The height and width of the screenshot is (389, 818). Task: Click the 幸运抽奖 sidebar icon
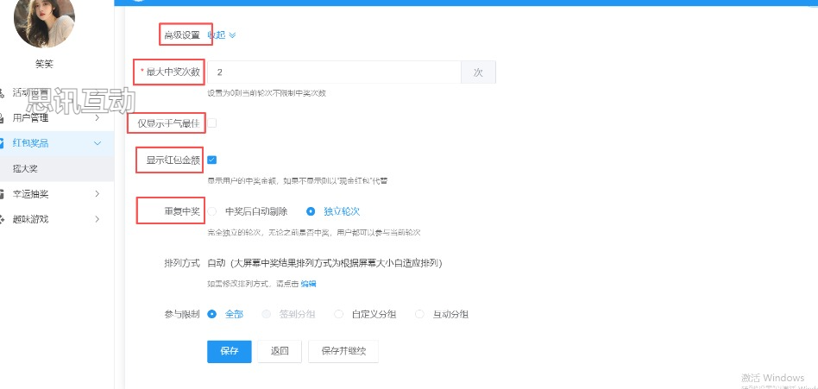tap(4, 194)
